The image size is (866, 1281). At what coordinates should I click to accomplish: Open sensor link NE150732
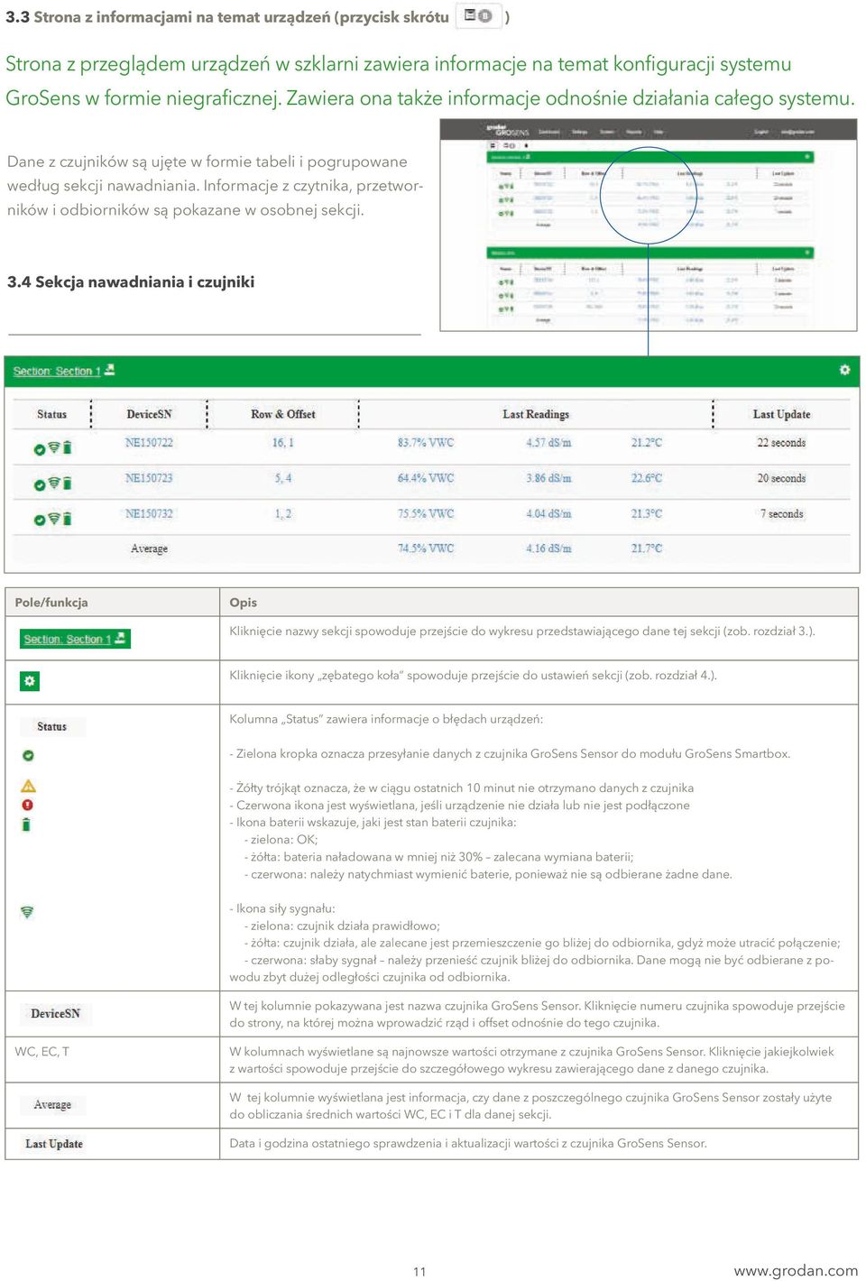click(x=149, y=513)
